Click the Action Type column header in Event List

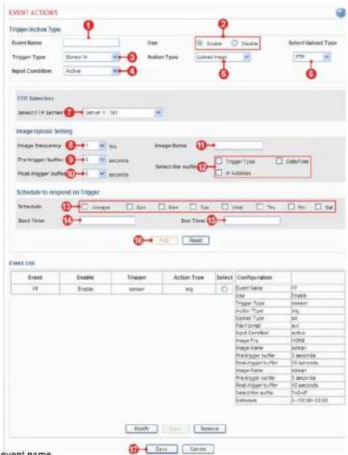[189, 278]
